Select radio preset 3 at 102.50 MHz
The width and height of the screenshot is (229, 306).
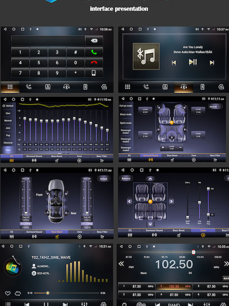174,286
